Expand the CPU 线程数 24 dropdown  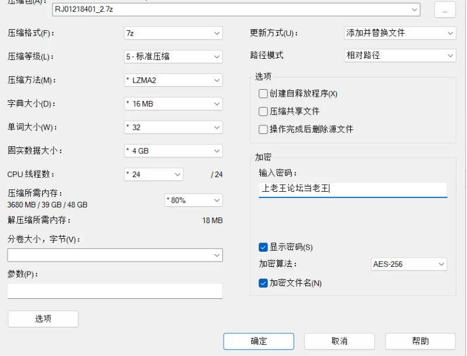coord(154,174)
